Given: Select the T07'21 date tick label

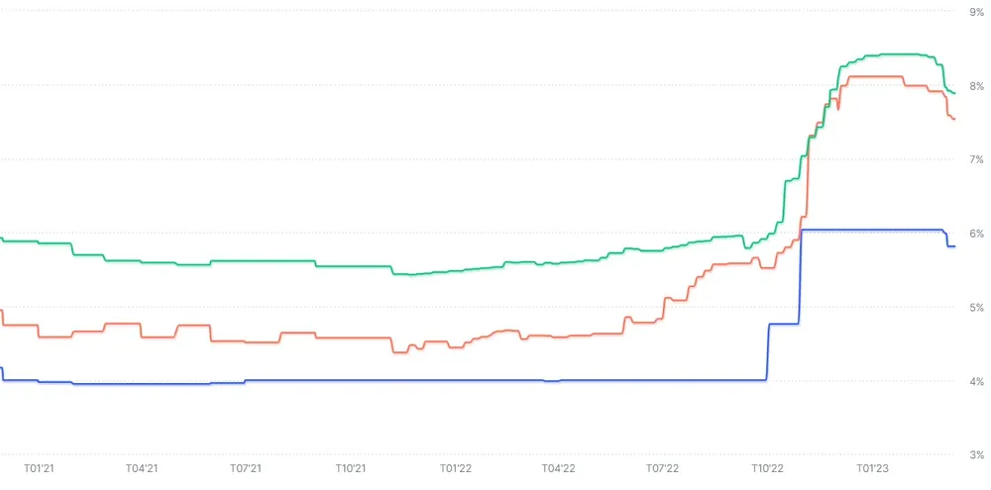Looking at the screenshot, I should coord(246,467).
